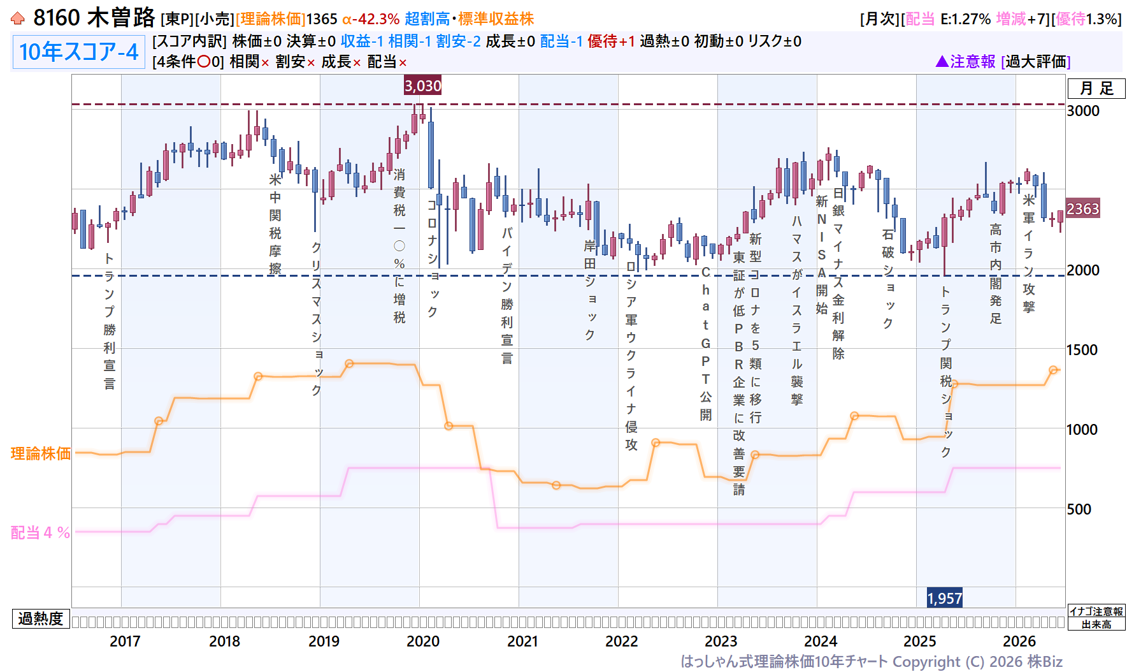Click the 配当4% legend label
Image resolution: width=1134 pixels, height=672 pixels.
pos(41,532)
